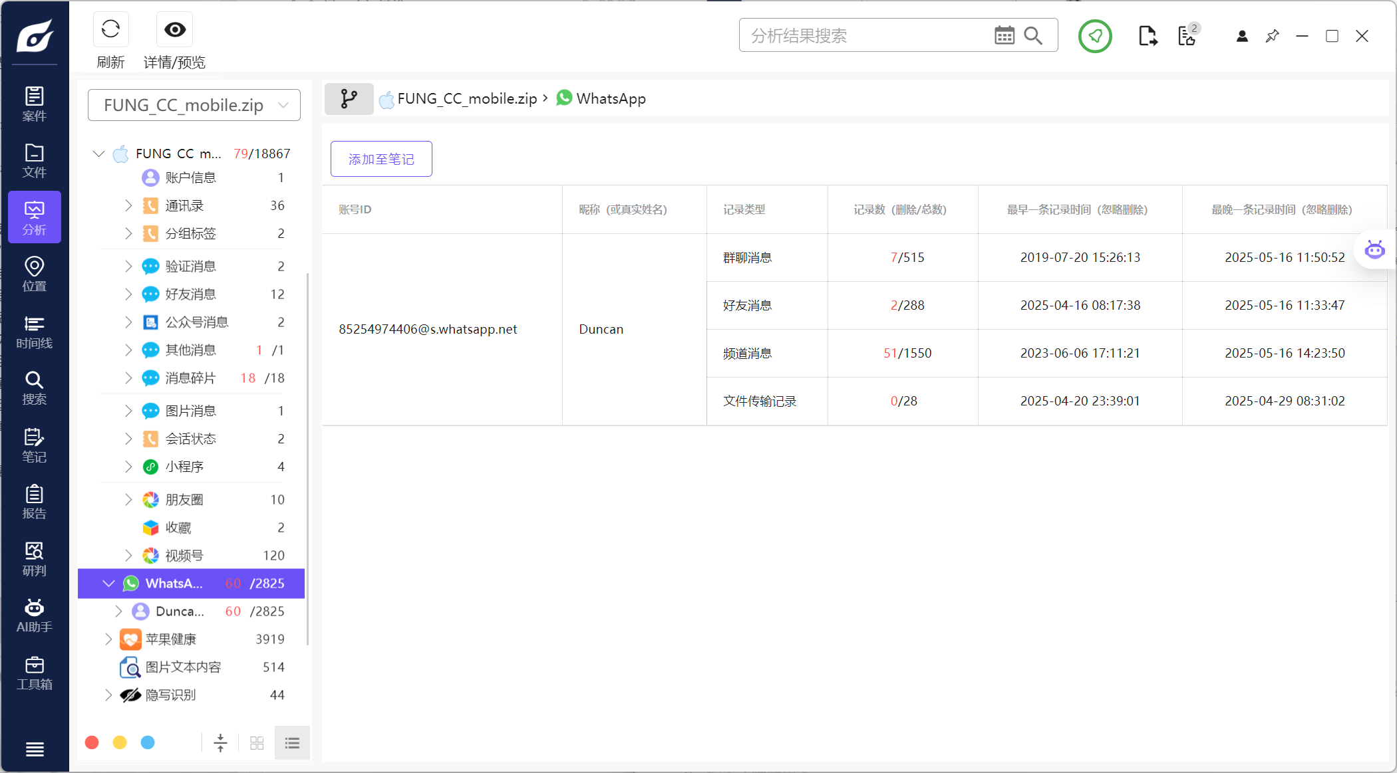
Task: Click the green circular location badge icon
Action: [x=1095, y=36]
